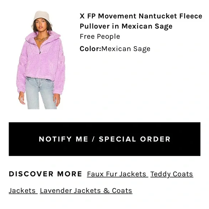The image size is (209, 209).
Task: Click the Pullover in Mexican Sage title line
Action: tap(126, 26)
